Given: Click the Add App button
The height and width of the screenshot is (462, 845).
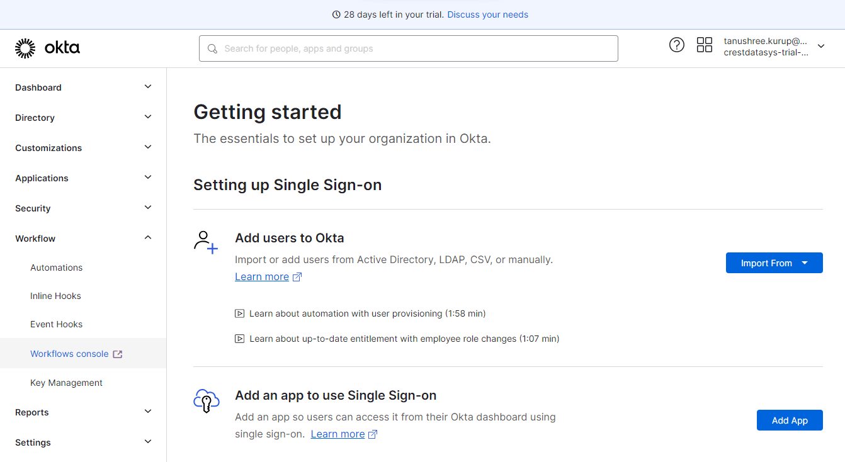Looking at the screenshot, I should click(x=790, y=420).
